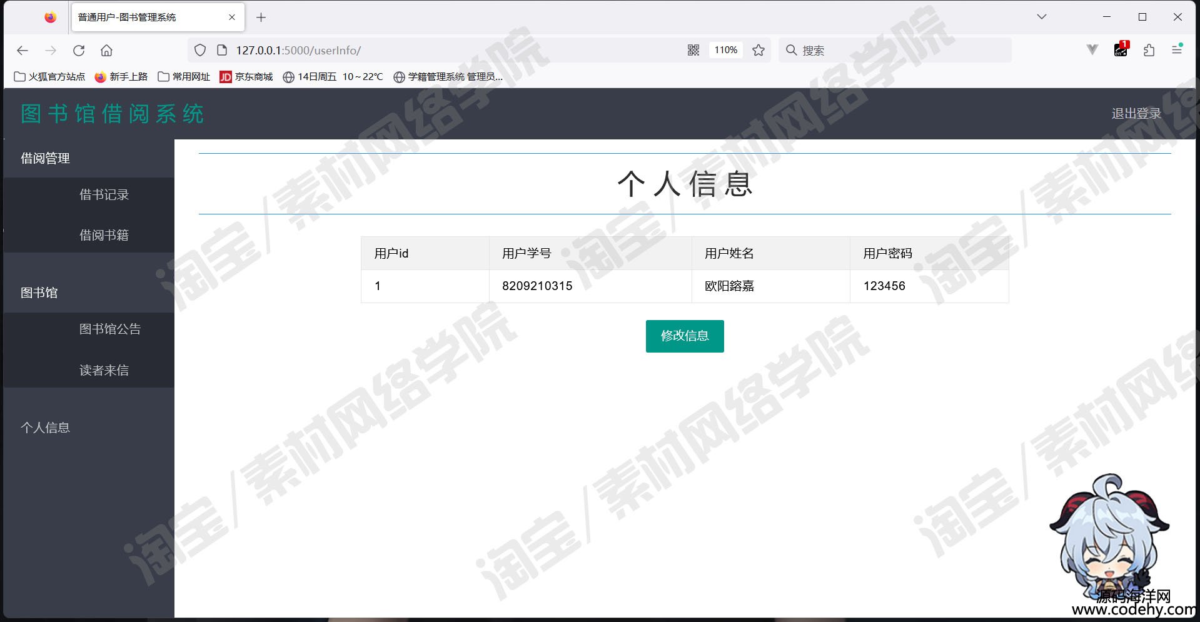1200x622 pixels.
Task: Click the 图书馆借阅系统 site title
Action: pos(113,114)
